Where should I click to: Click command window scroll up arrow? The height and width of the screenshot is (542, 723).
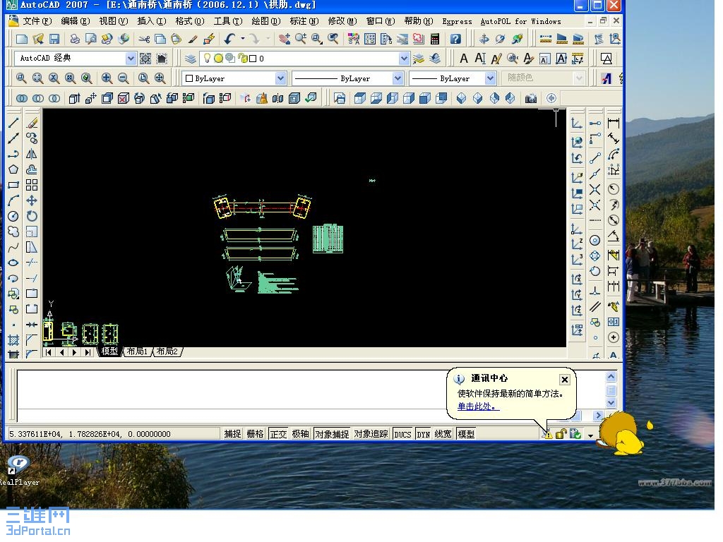pyautogui.click(x=611, y=377)
